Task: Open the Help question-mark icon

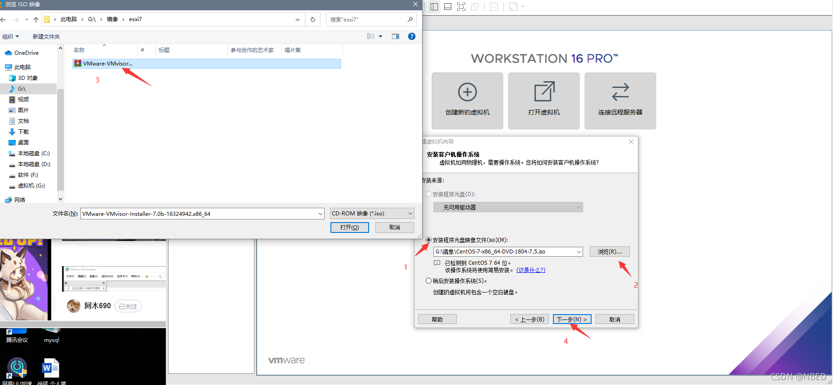Action: click(411, 36)
